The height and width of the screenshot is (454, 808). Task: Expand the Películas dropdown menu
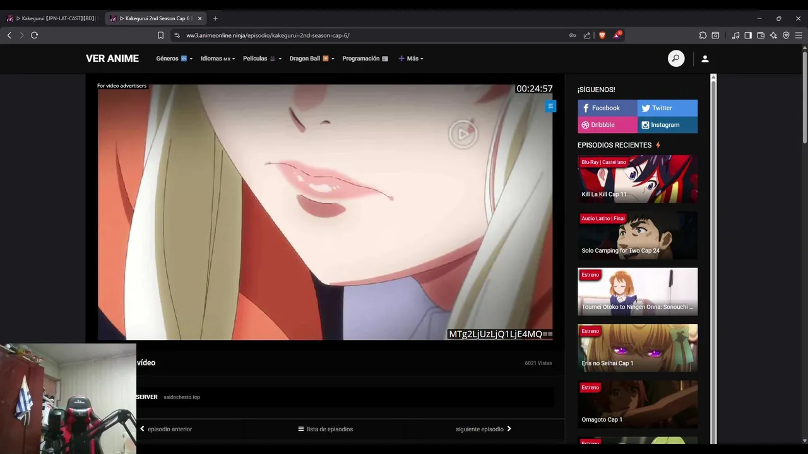262,59
